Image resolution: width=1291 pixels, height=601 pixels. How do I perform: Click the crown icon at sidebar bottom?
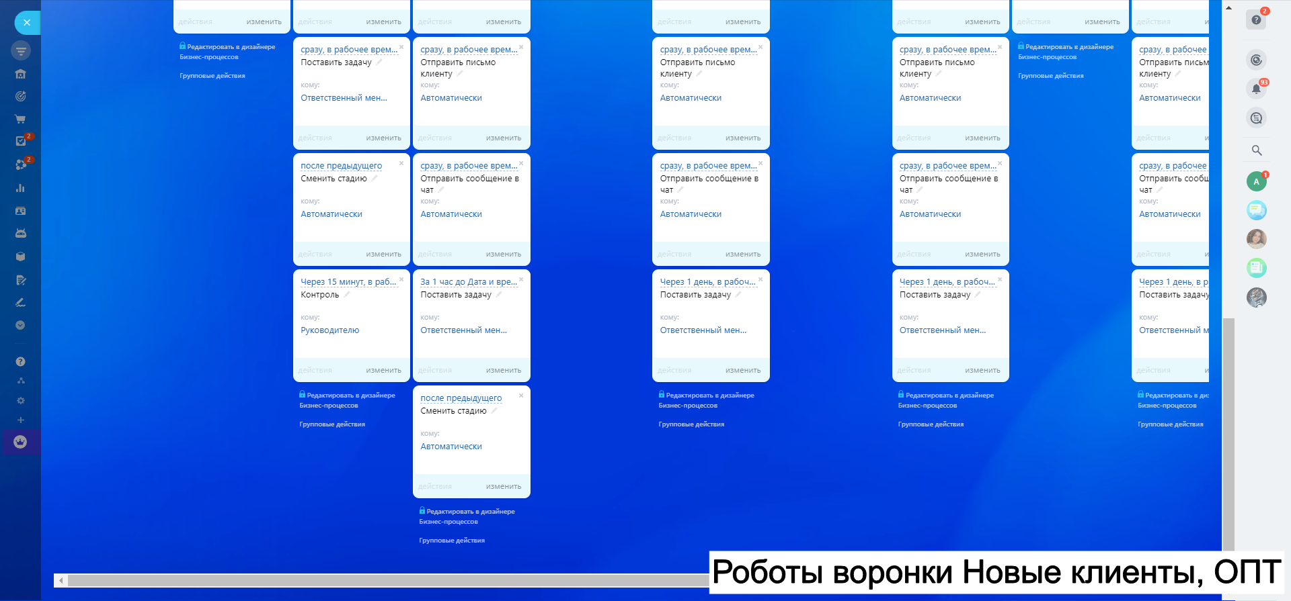(20, 442)
